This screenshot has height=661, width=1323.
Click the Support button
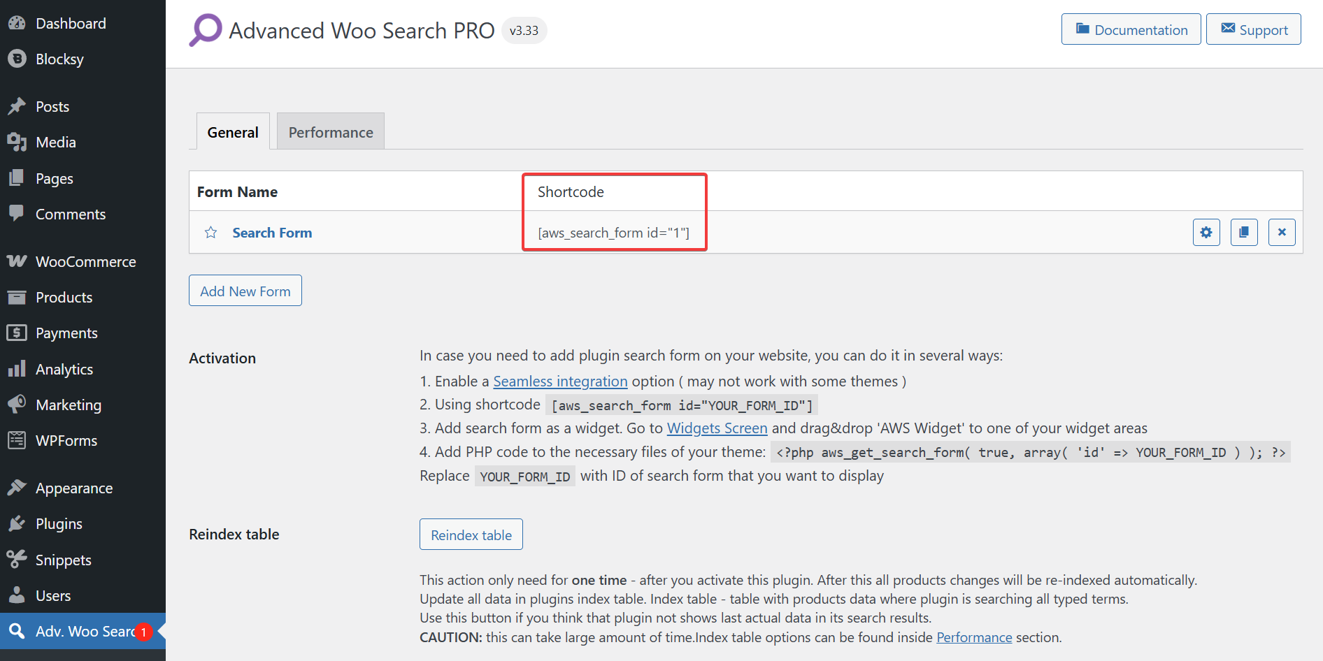tap(1253, 29)
